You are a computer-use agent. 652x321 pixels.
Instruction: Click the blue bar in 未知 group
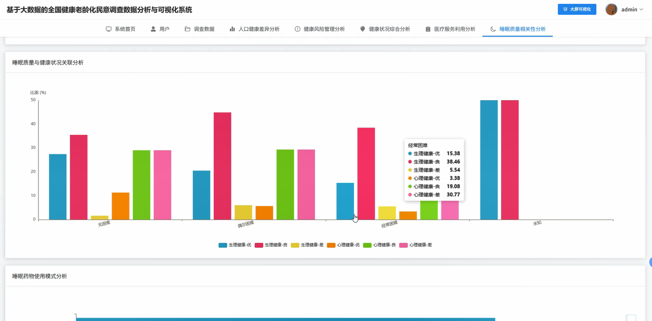pos(489,160)
